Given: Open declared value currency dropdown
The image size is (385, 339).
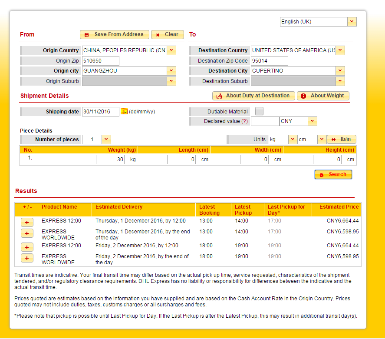Looking at the screenshot, I should (x=313, y=121).
